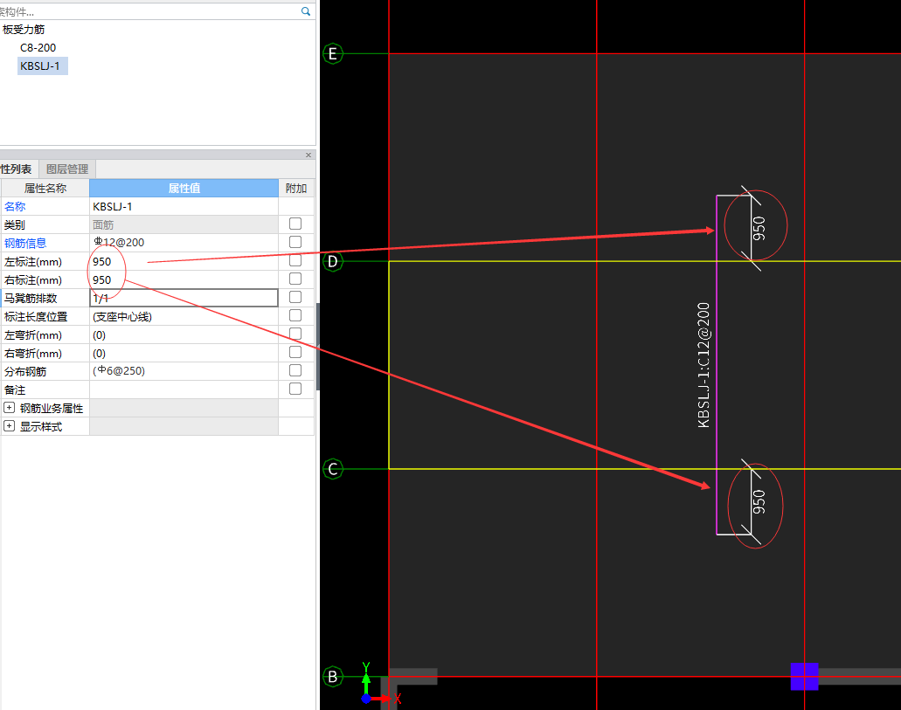Click the 名称 value KBSLJ-1 cell

[x=184, y=206]
